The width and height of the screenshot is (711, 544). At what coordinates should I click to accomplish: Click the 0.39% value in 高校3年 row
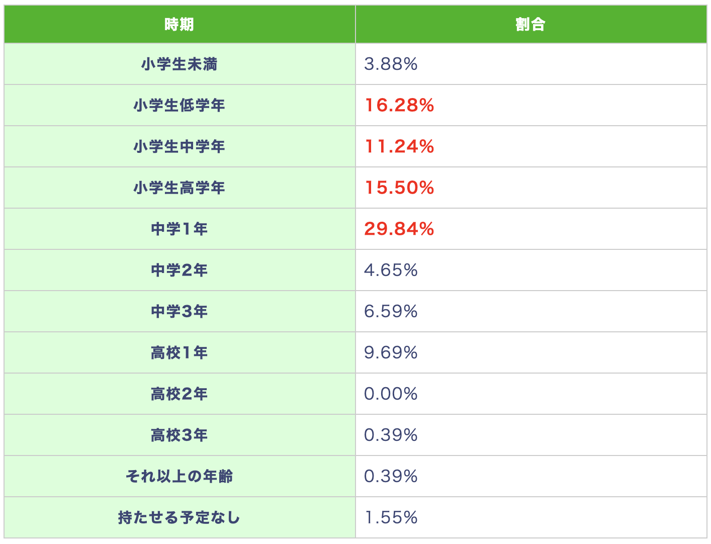391,435
